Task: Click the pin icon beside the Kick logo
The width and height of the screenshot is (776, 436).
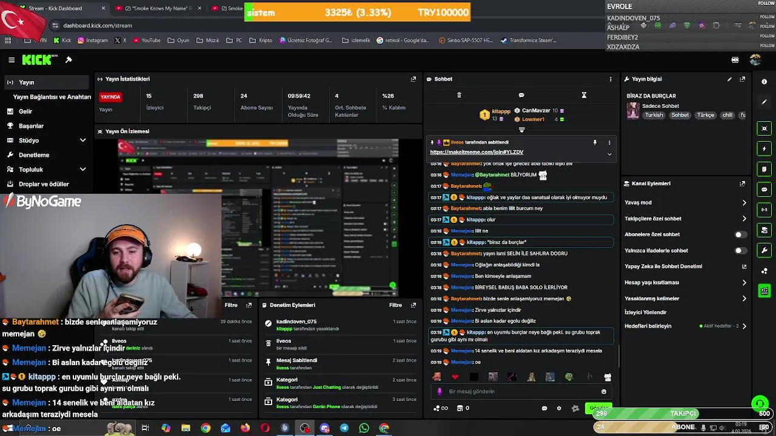Action: (x=69, y=60)
